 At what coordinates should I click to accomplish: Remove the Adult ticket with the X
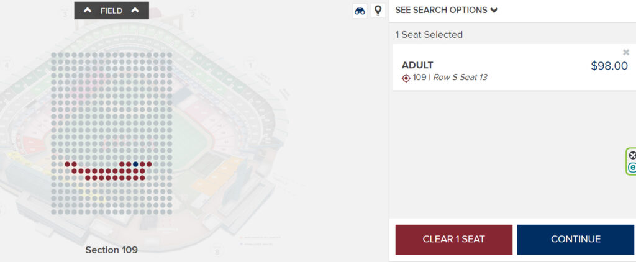tap(626, 52)
